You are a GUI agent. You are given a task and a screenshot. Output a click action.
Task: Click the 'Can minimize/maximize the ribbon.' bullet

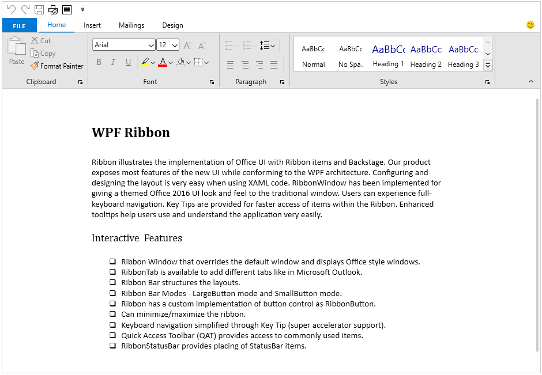tap(183, 314)
